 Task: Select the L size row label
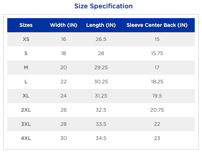(26, 82)
